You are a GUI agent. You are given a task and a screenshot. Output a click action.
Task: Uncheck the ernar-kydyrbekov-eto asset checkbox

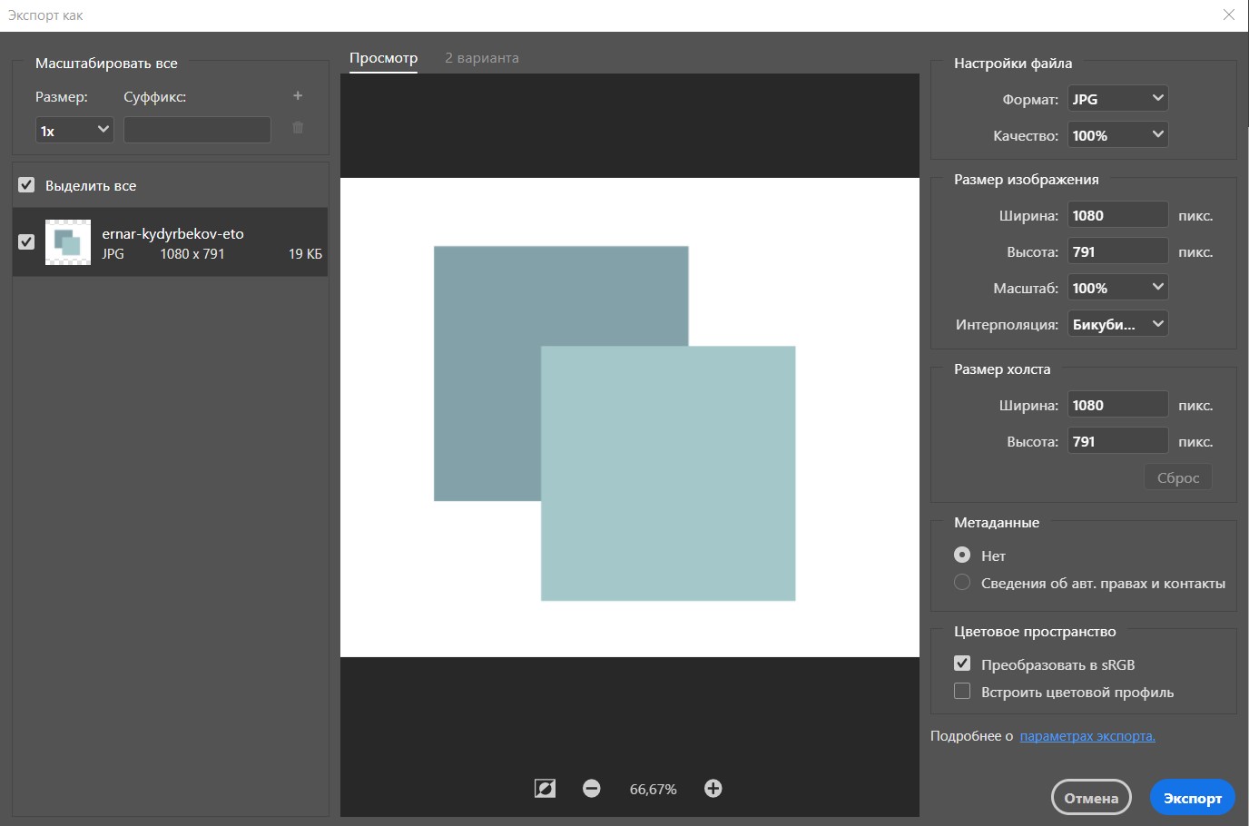[26, 241]
